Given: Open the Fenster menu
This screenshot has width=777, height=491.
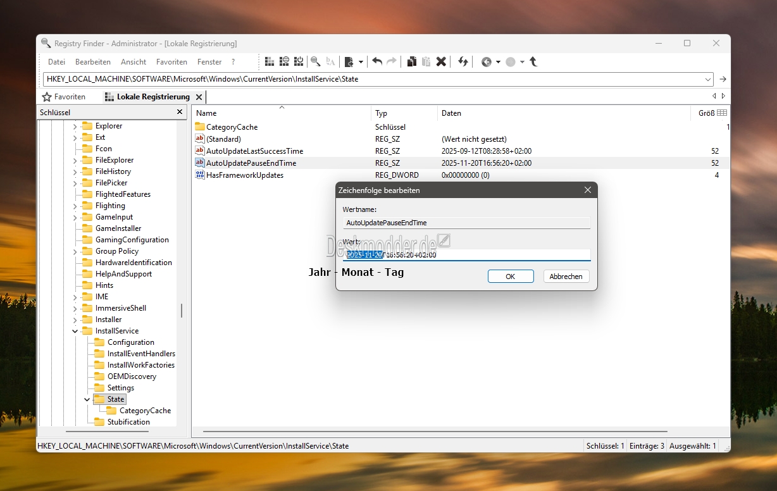Looking at the screenshot, I should tap(209, 62).
